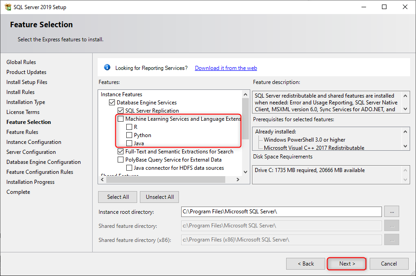Uncheck Full-Text and Semantic Extractions for Search
Screen dimensions: 416x276
(120, 151)
